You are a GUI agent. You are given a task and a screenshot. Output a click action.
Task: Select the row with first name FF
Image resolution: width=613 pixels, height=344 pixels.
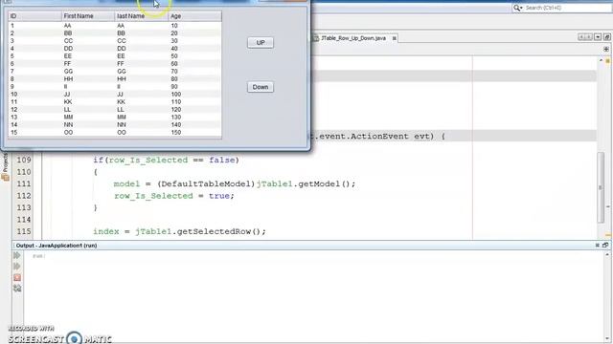pos(115,64)
